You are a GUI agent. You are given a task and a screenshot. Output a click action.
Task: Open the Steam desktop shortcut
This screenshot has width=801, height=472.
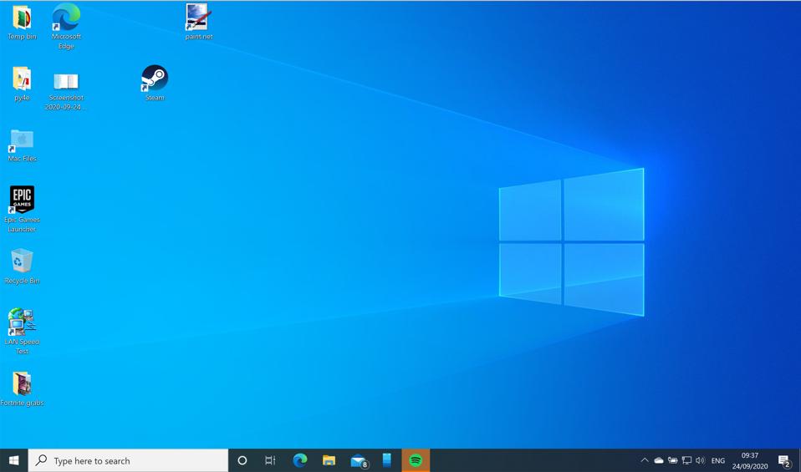155,79
